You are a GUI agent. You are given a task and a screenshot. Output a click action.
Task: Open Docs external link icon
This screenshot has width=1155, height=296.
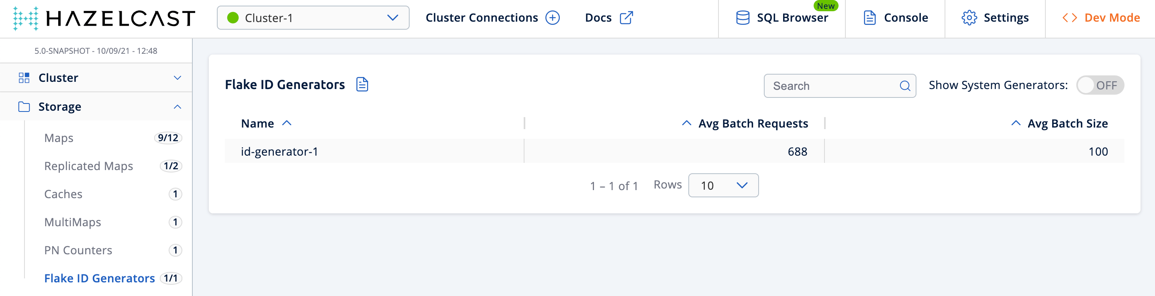(626, 18)
